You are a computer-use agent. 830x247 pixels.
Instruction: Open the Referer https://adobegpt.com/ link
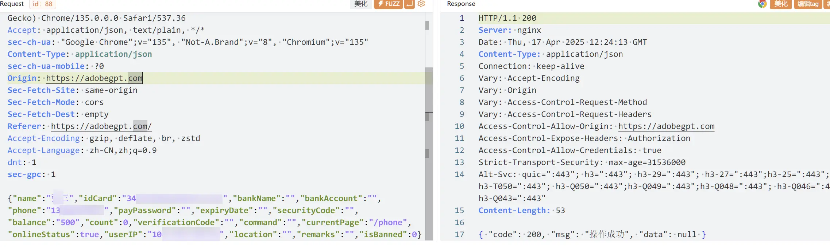[x=101, y=126]
